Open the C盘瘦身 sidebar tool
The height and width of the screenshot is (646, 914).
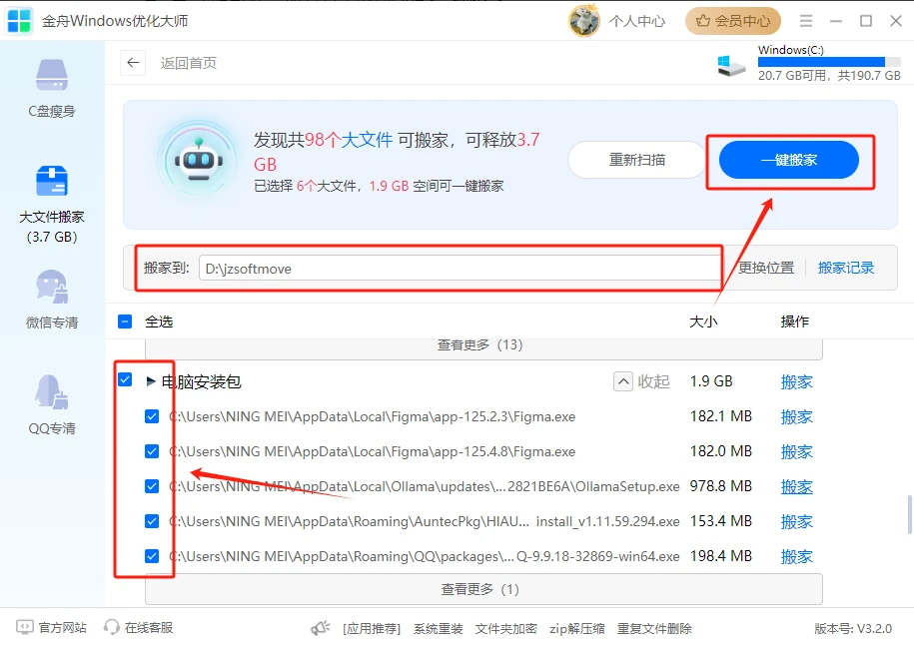click(52, 88)
